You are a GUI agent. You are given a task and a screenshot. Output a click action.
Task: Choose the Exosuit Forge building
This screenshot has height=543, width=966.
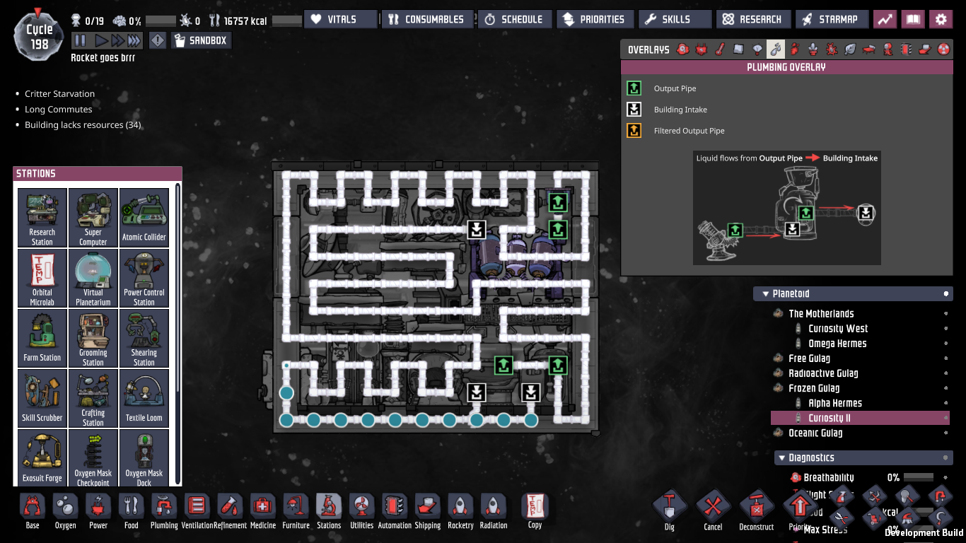[42, 458]
